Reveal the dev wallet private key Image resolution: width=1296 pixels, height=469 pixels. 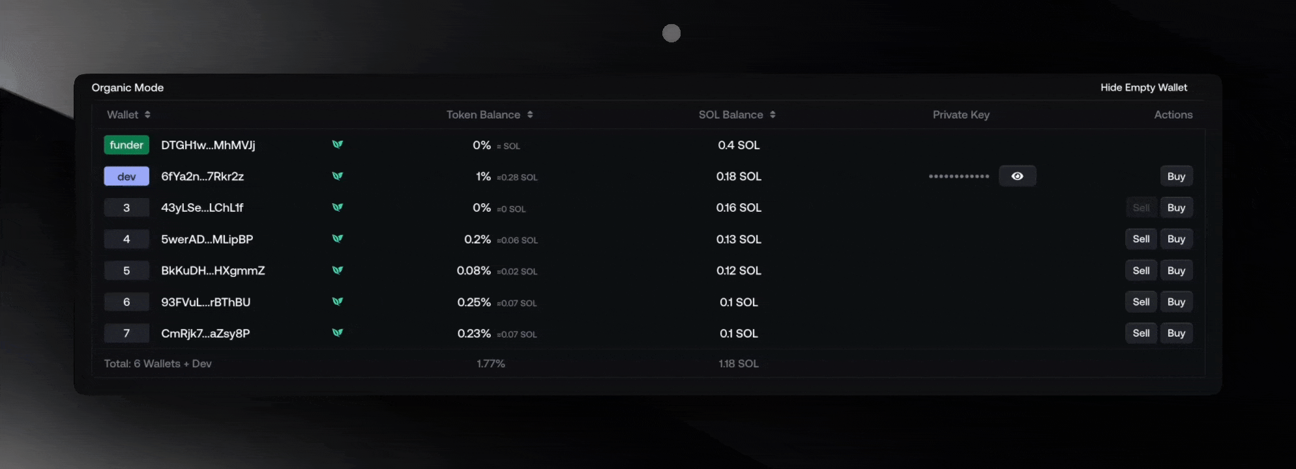tap(1017, 176)
